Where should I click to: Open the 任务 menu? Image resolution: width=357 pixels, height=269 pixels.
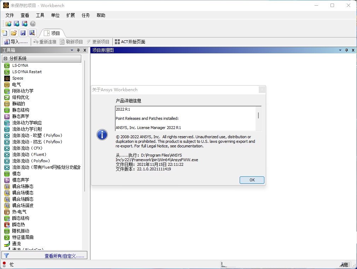click(86, 15)
